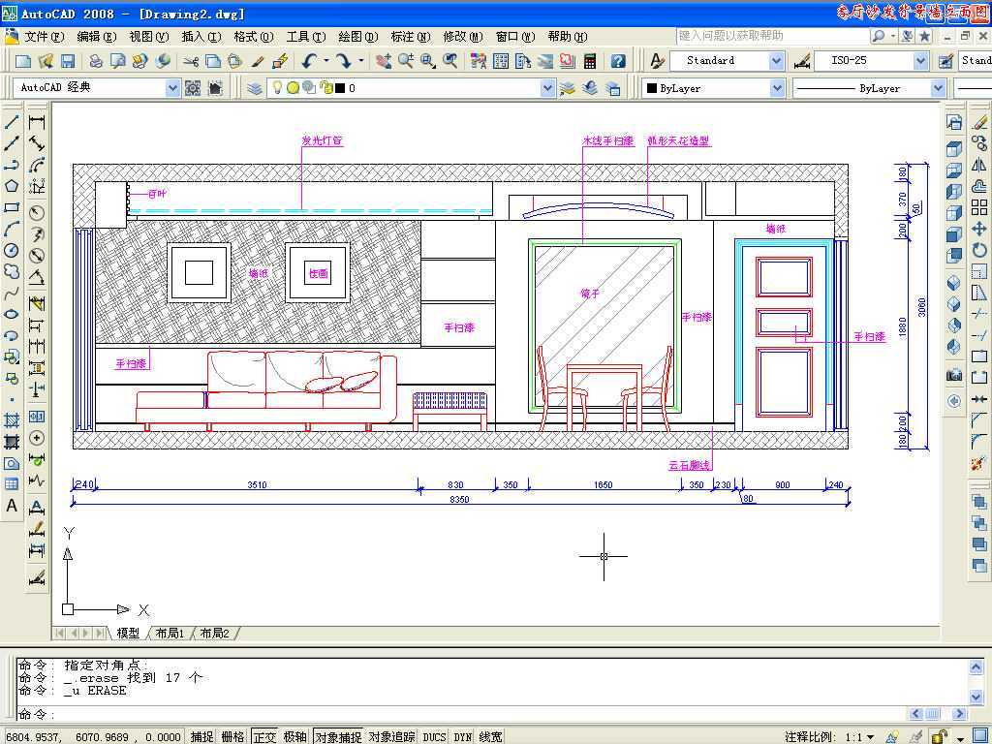Toggle the 极轴 polar tracking
Screen dimensions: 992x744
point(294,736)
